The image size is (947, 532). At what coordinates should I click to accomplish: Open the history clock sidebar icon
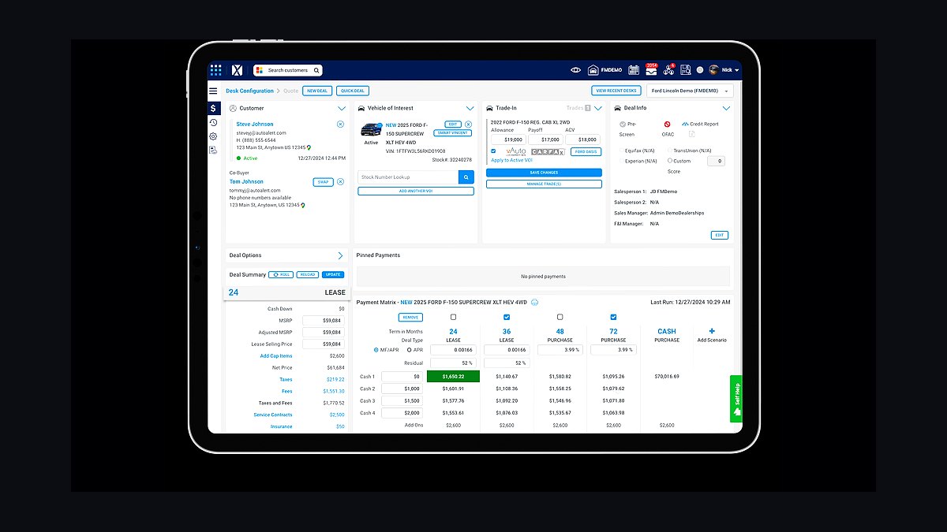tap(213, 122)
